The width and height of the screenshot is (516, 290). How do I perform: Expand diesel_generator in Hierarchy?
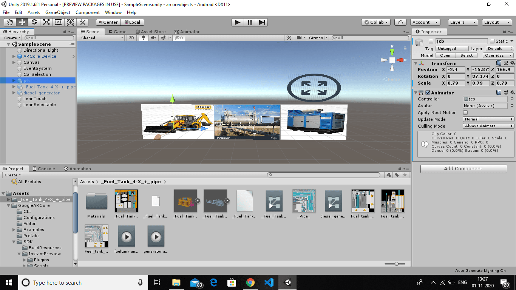14,93
